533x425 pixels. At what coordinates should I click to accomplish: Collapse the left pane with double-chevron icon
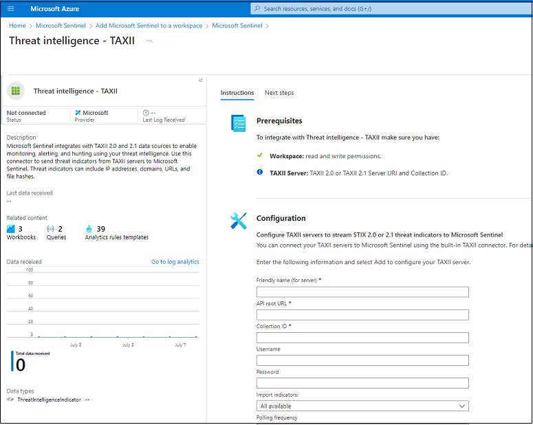(200, 80)
